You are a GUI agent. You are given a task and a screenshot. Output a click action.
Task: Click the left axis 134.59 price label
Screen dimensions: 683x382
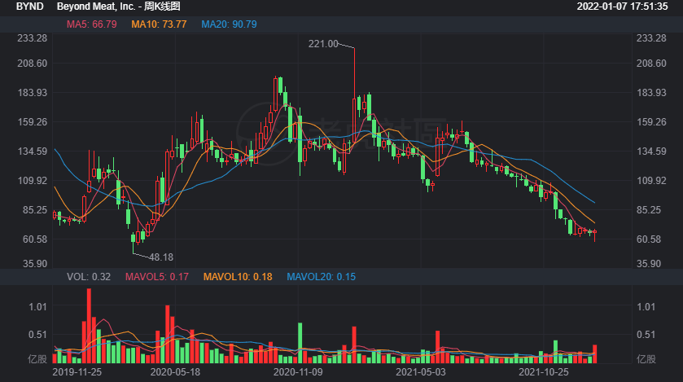click(x=33, y=151)
